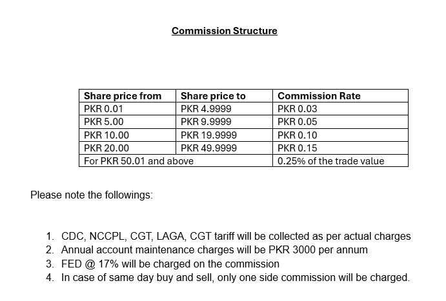Viewport: 446px width, 301px height.
Task: Select the Share price to header cell
Action: click(x=213, y=96)
